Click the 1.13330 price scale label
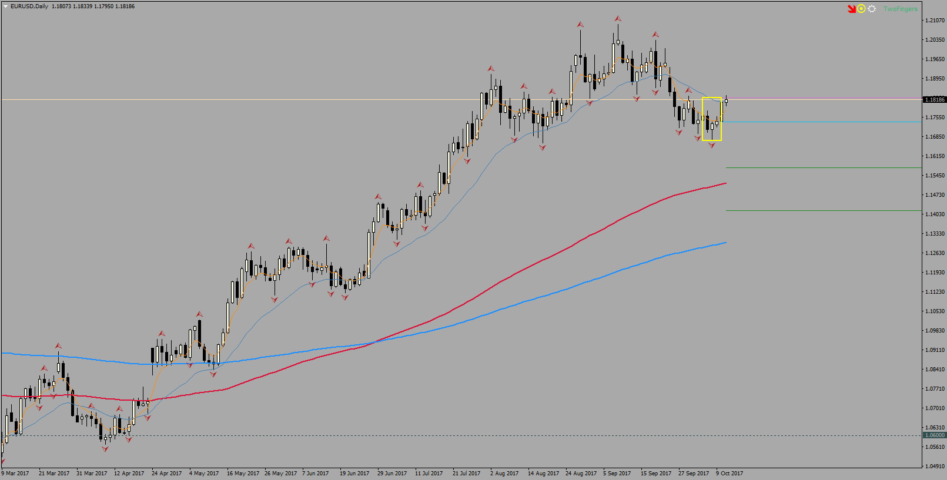This screenshot has height=480, width=947. (x=935, y=234)
